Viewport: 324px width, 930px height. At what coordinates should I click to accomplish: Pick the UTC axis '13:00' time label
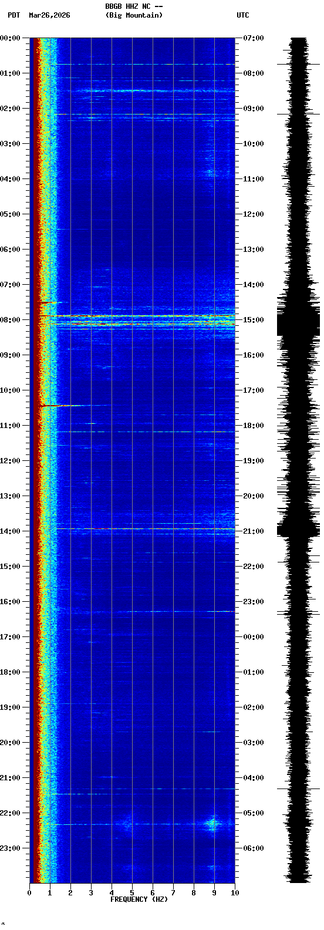254,250
